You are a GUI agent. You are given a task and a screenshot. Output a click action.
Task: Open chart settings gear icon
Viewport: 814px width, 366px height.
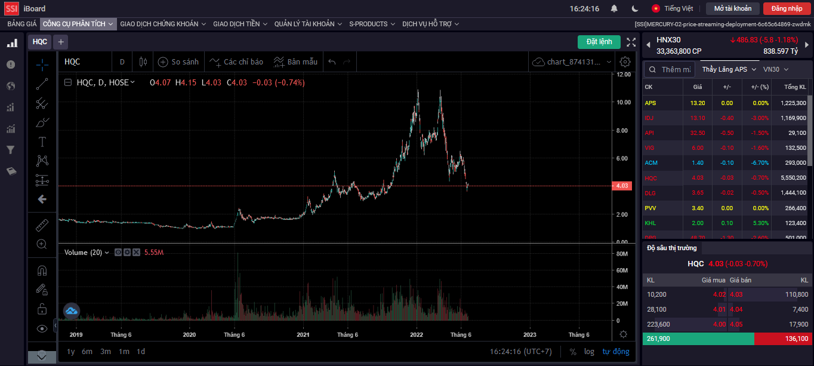pos(625,61)
